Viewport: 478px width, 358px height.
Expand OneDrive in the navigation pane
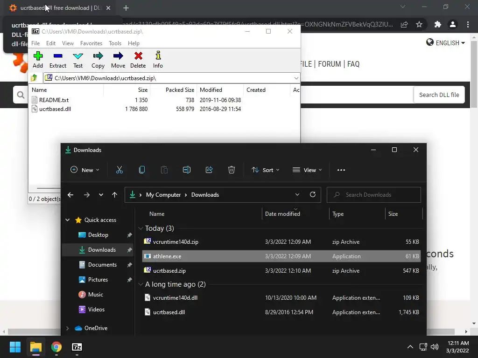(68, 328)
